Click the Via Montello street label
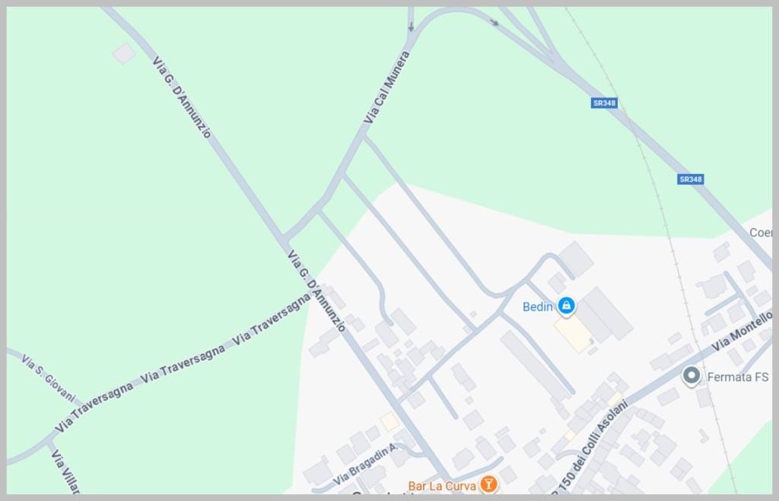 point(741,331)
